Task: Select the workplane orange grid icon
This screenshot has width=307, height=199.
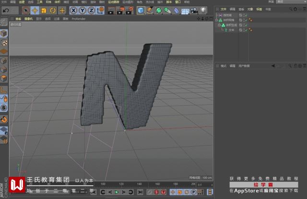Action: pyautogui.click(x=4, y=51)
